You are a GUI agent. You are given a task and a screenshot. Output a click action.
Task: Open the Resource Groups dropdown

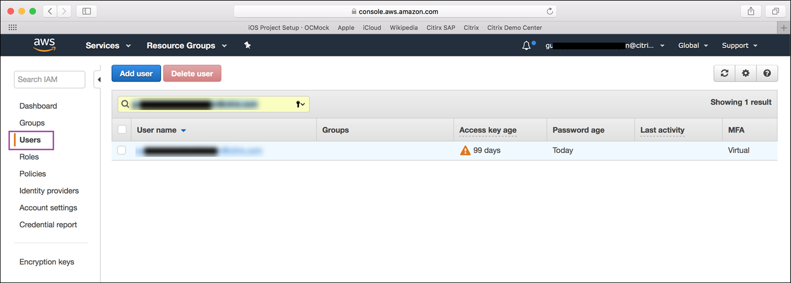pyautogui.click(x=187, y=45)
